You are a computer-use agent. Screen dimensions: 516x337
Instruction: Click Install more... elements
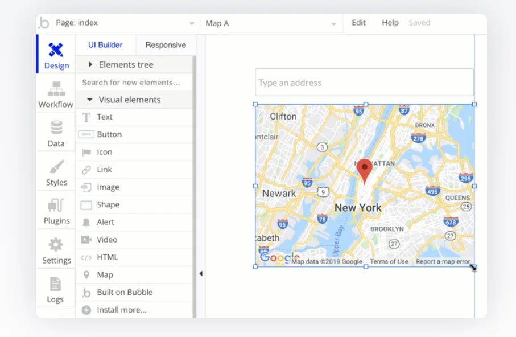click(121, 310)
